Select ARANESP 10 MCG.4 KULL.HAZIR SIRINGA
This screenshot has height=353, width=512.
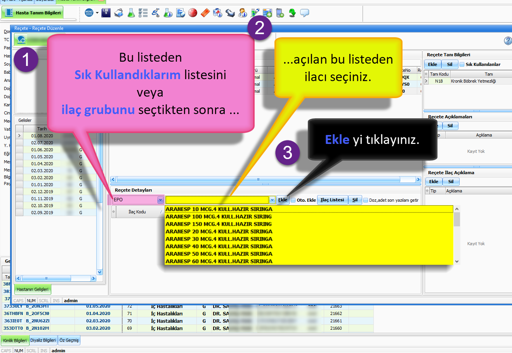pyautogui.click(x=309, y=209)
